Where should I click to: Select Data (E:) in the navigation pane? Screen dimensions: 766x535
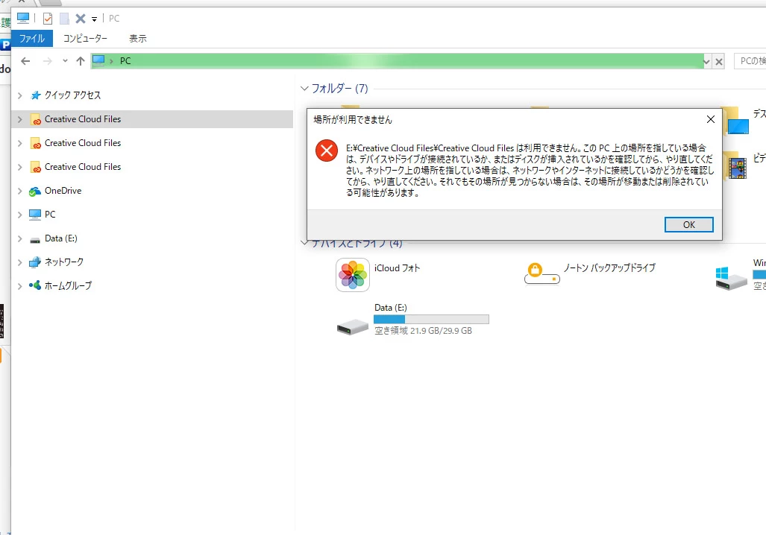tap(61, 238)
